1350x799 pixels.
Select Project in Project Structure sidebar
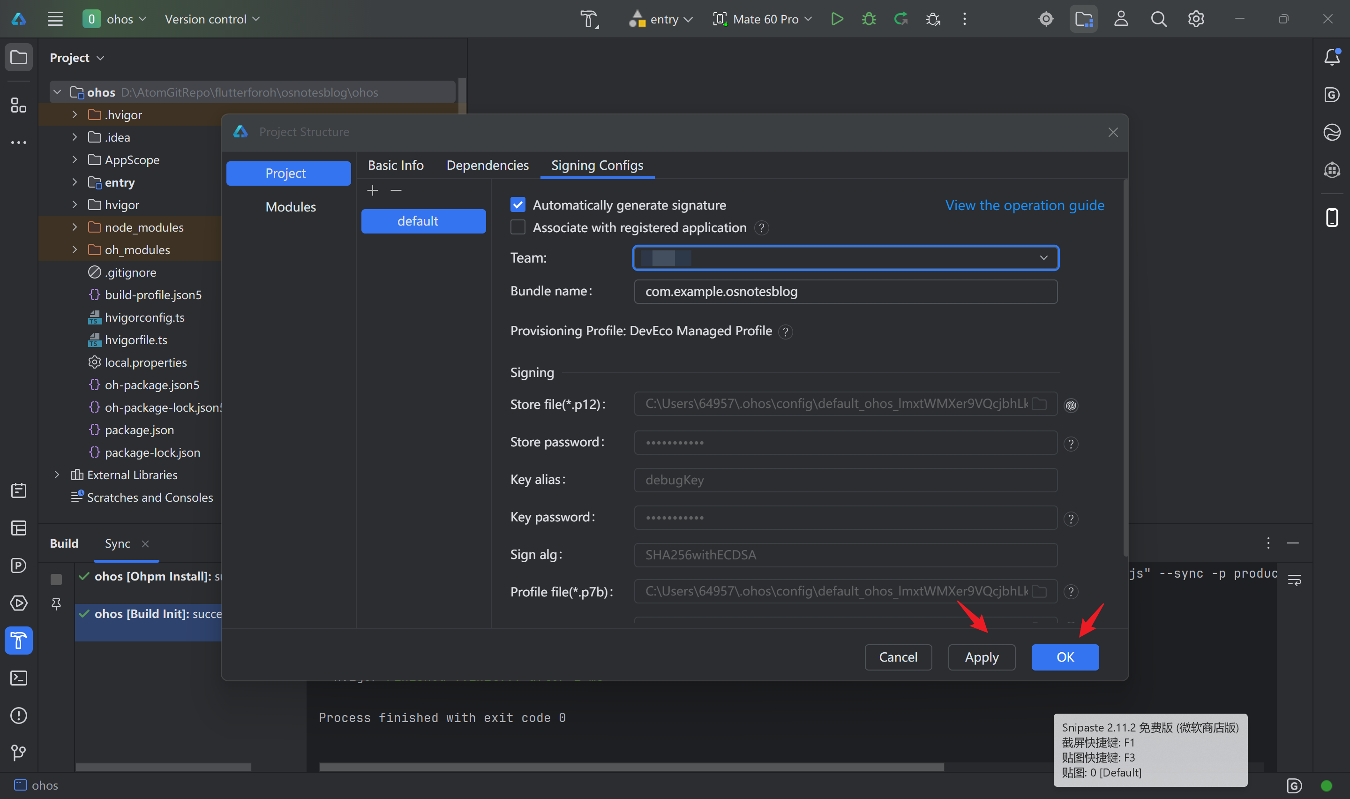288,173
